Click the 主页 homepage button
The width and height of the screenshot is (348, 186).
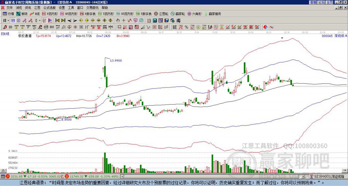329,2
